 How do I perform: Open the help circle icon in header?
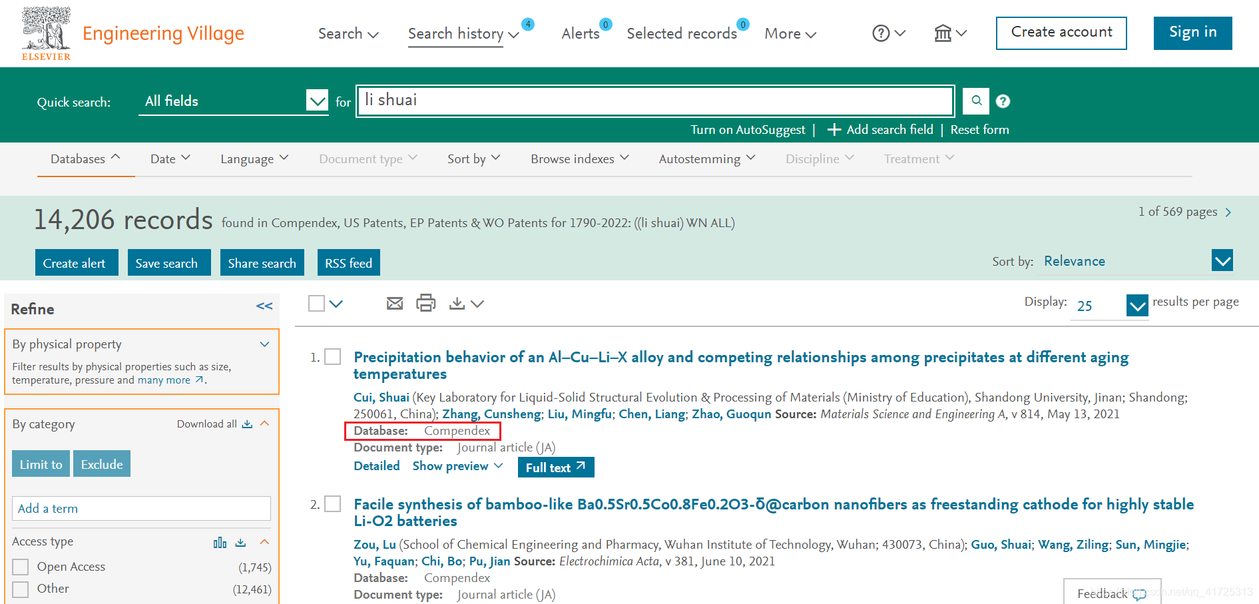click(x=881, y=33)
